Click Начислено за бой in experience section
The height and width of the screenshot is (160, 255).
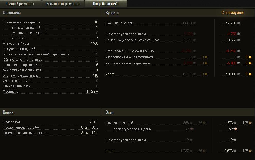119,123
